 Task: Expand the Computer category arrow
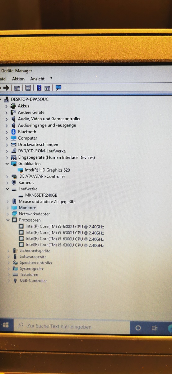[7, 138]
